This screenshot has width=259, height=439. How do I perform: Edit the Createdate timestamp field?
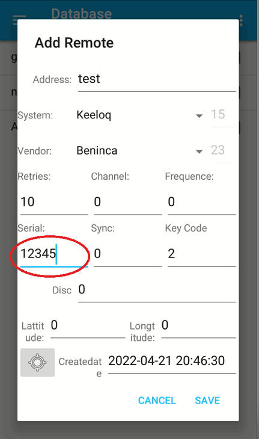[x=172, y=362]
